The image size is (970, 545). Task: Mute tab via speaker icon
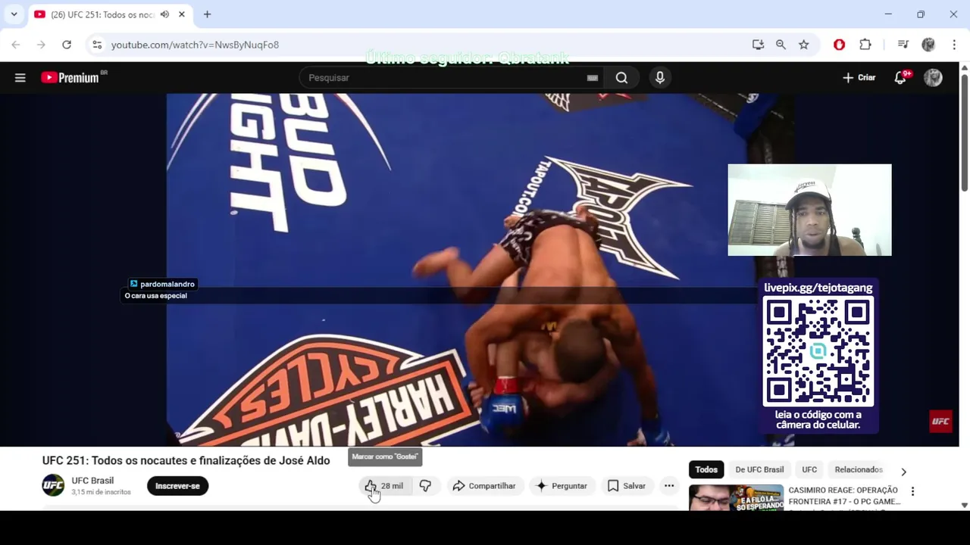pos(164,14)
